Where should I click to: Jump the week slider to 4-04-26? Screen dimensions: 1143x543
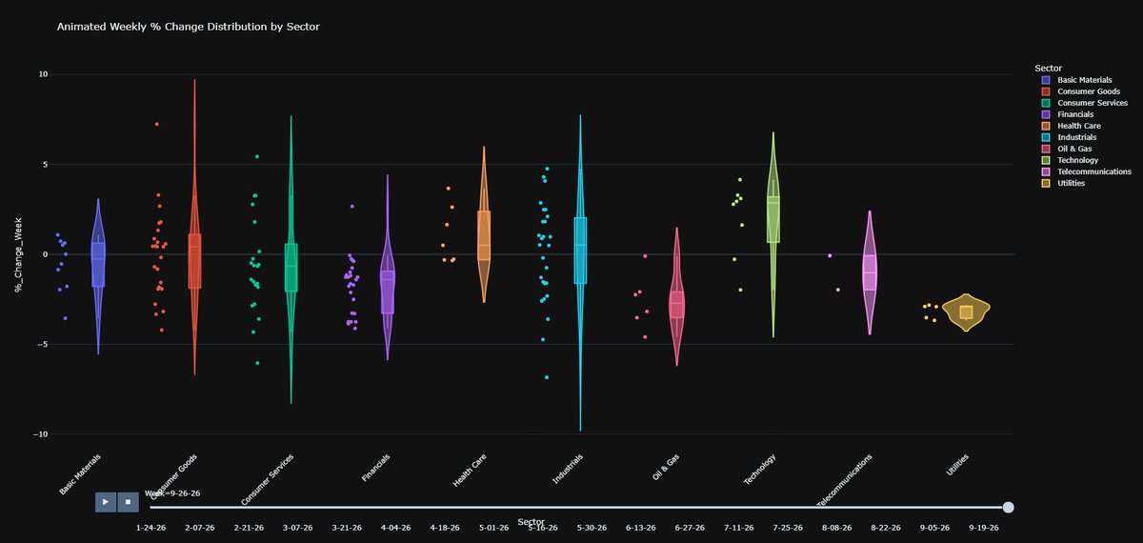[x=396, y=527]
